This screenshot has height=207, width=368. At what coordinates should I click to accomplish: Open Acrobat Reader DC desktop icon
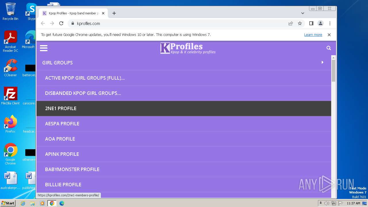10,42
